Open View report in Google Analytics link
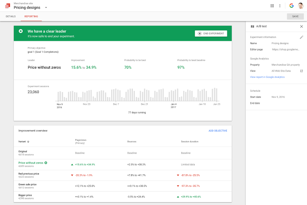This screenshot has width=307, height=205. pyautogui.click(x=267, y=77)
